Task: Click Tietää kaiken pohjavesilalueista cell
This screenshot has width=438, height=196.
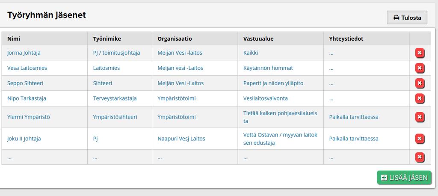Action: (280, 117)
